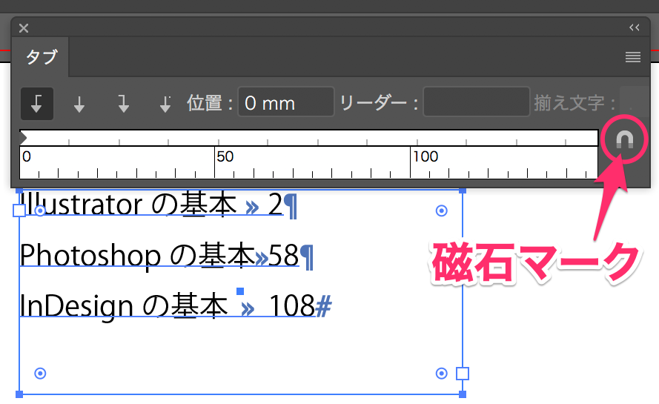Click the text frame in port square
The height and width of the screenshot is (404, 659).
[x=19, y=211]
